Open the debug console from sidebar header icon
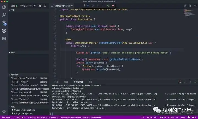 (45, 6)
